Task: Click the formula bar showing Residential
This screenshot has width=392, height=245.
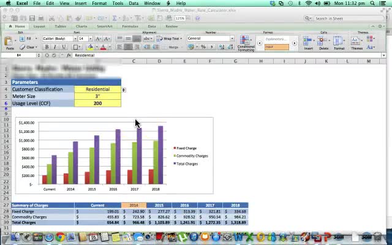Action: tap(226, 55)
